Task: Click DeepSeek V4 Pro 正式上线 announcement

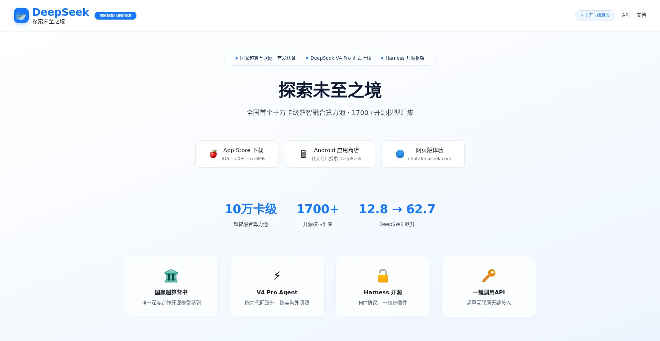Action: 338,58
